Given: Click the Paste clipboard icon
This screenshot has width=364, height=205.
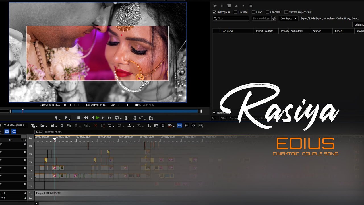Looking at the screenshot, I should pyautogui.click(x=76, y=126).
